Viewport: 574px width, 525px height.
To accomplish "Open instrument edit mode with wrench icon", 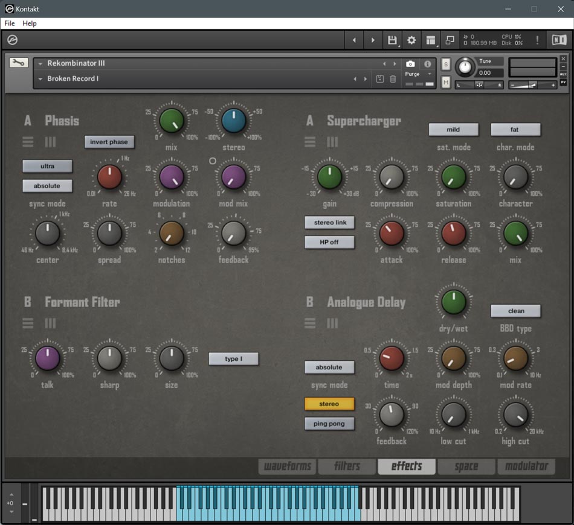I will coord(18,63).
